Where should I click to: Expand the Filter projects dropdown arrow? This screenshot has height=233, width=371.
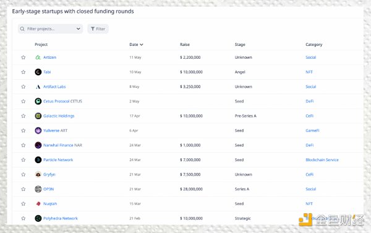(x=78, y=29)
